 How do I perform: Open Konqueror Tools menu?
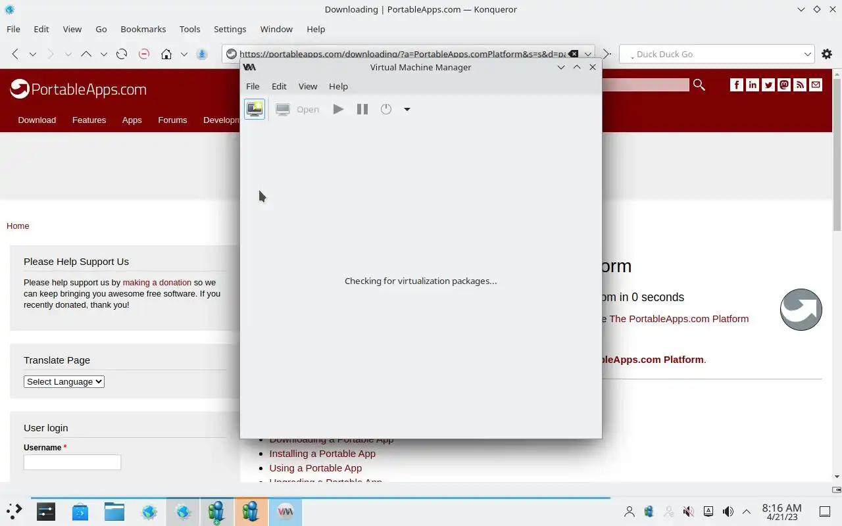coord(189,29)
